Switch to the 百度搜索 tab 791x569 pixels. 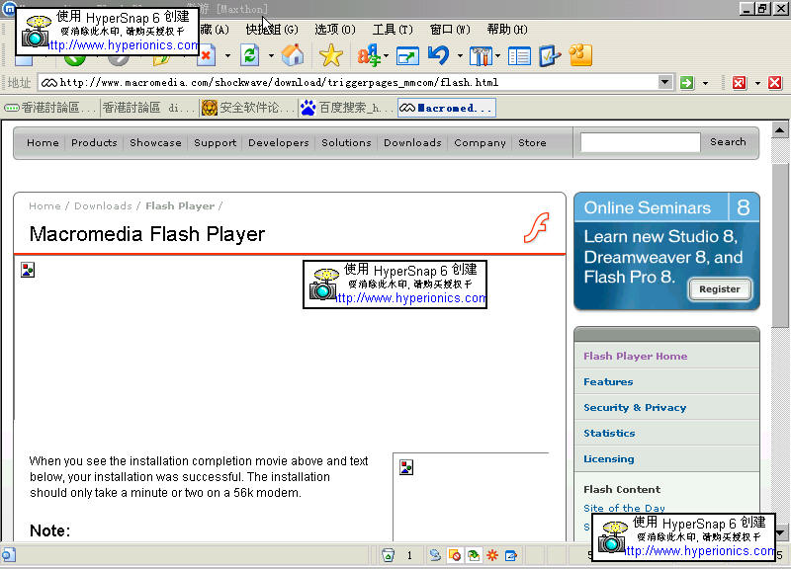click(x=347, y=108)
